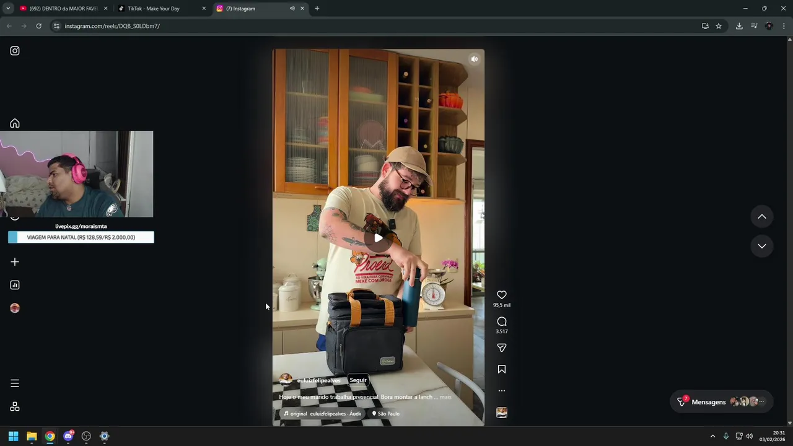
Task: Open the tab search dropdown arrow
Action: [x=8, y=9]
